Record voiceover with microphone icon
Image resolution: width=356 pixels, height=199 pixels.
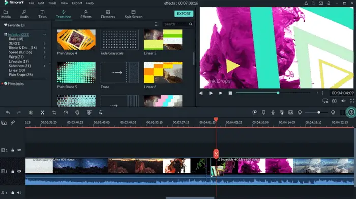tap(273, 112)
